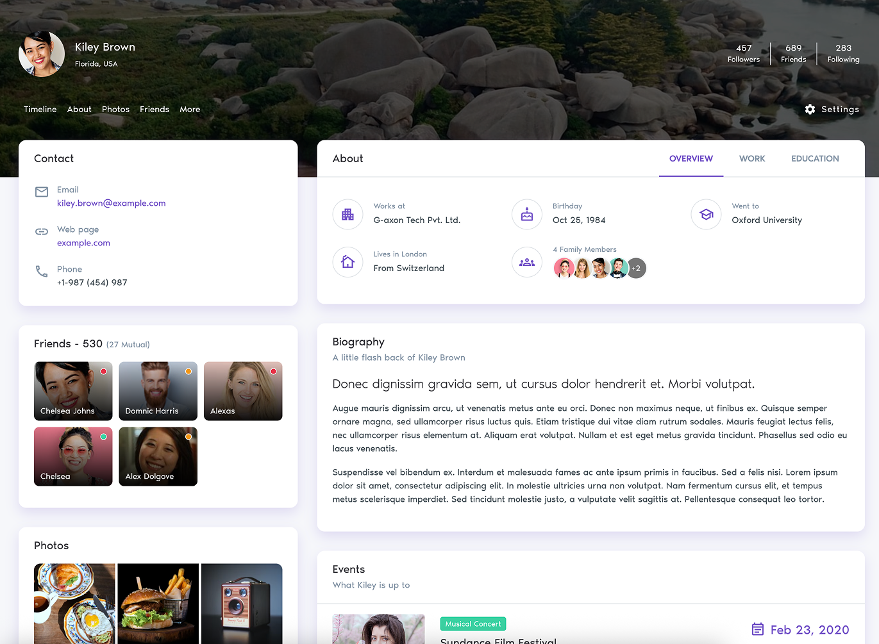Open the burger photo thumbnail
This screenshot has width=879, height=644.
click(x=158, y=603)
